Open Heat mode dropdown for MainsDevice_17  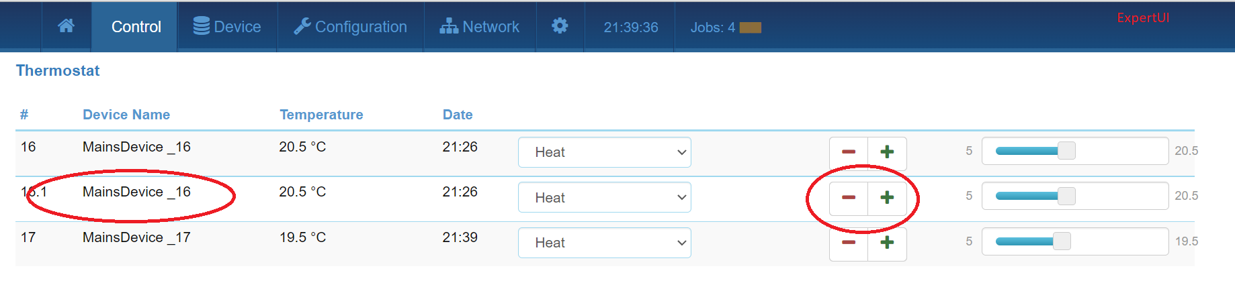pyautogui.click(x=604, y=243)
